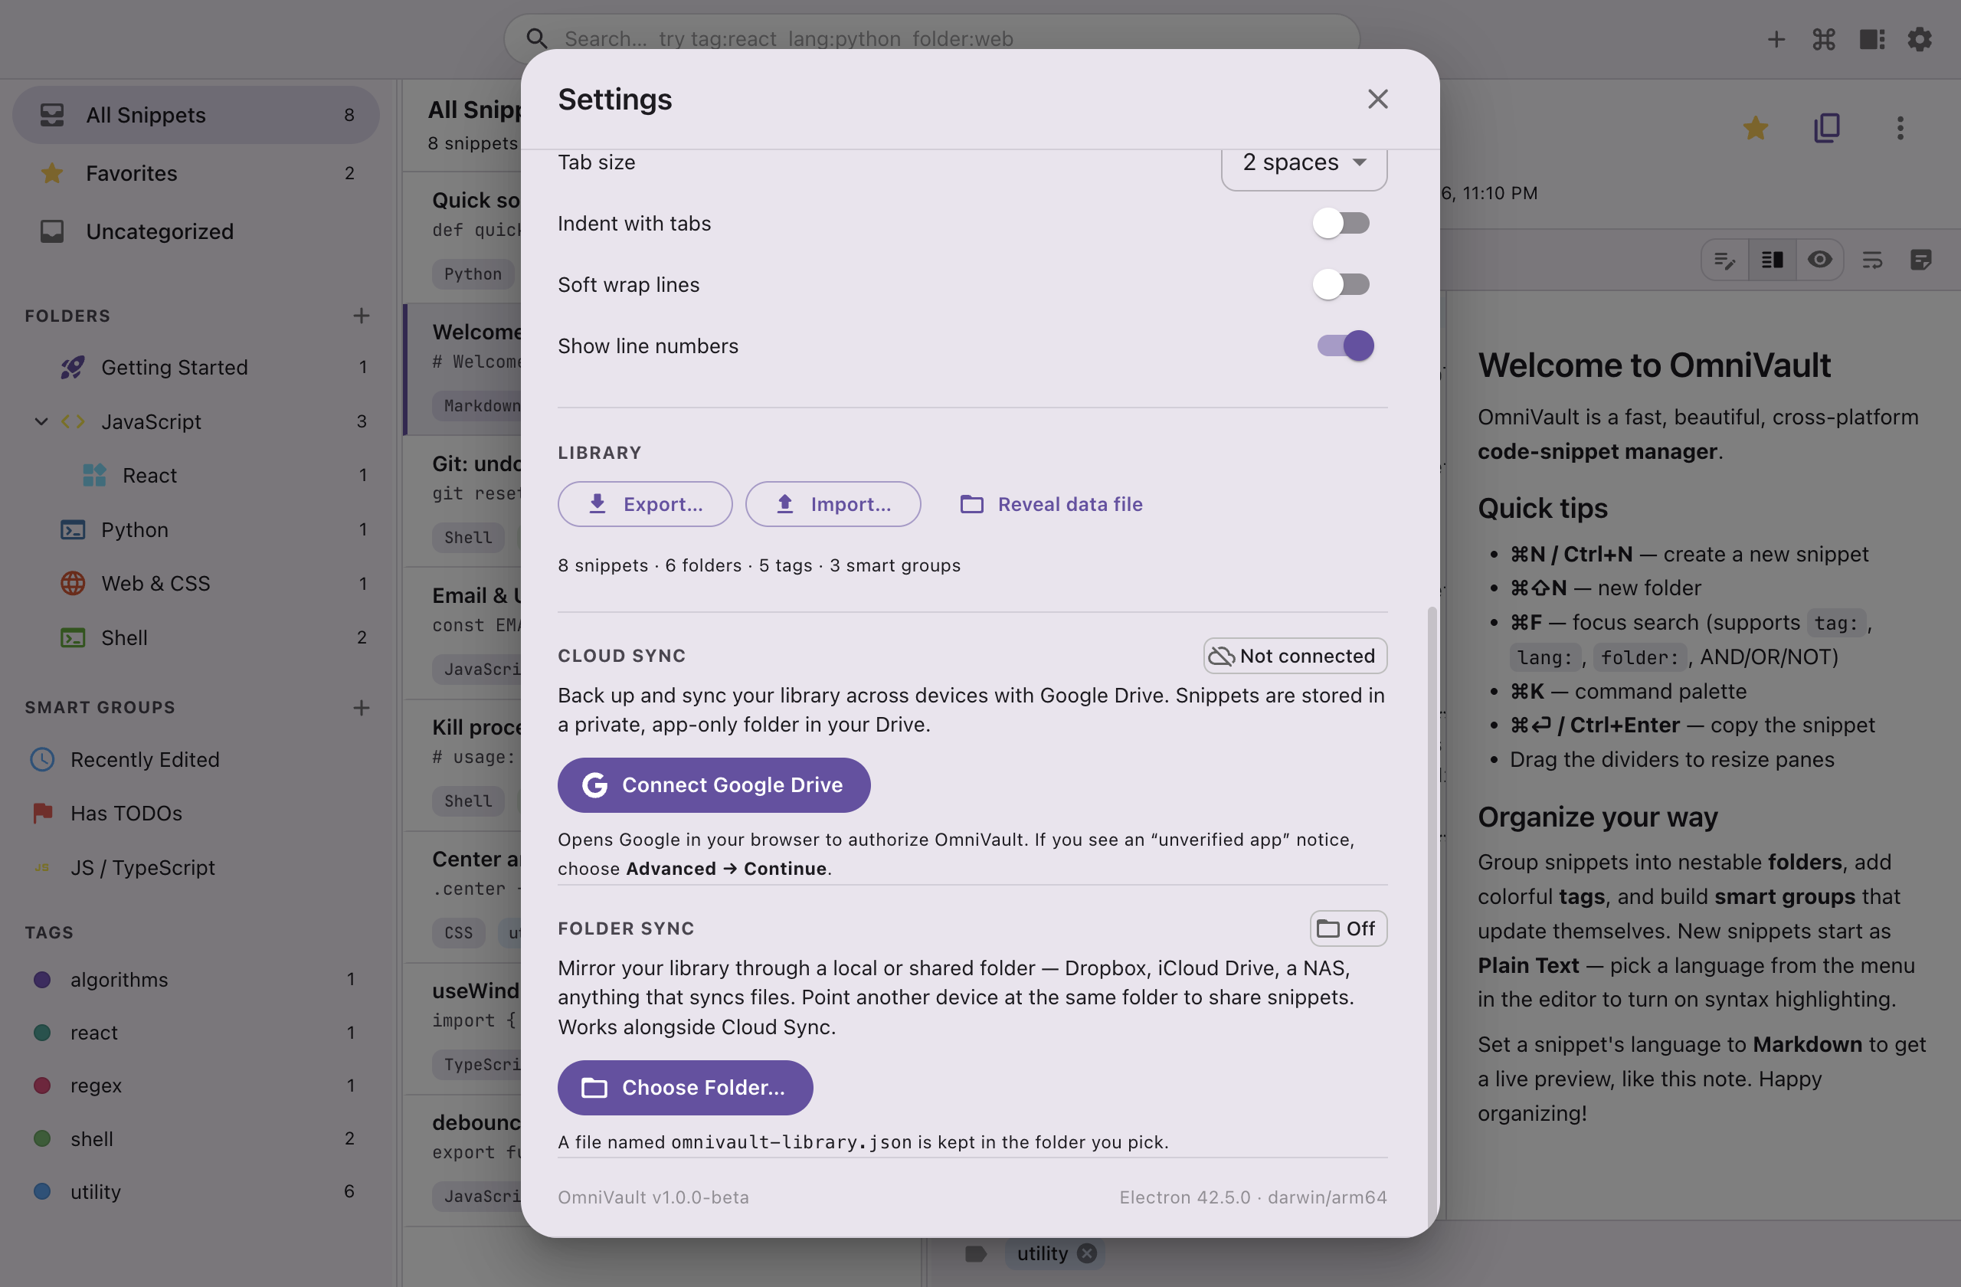Click the Export... button
This screenshot has width=1961, height=1287.
[x=644, y=504]
